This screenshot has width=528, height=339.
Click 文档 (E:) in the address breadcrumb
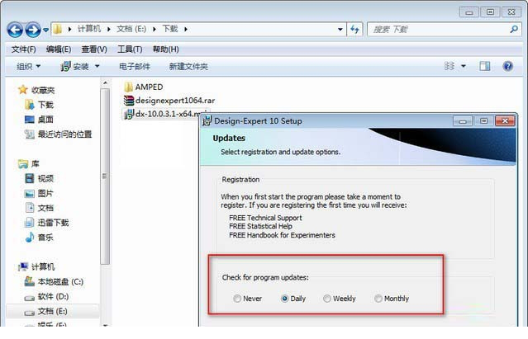131,29
